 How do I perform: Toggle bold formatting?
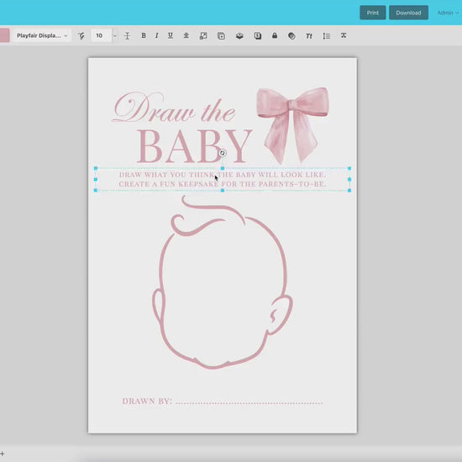point(144,35)
